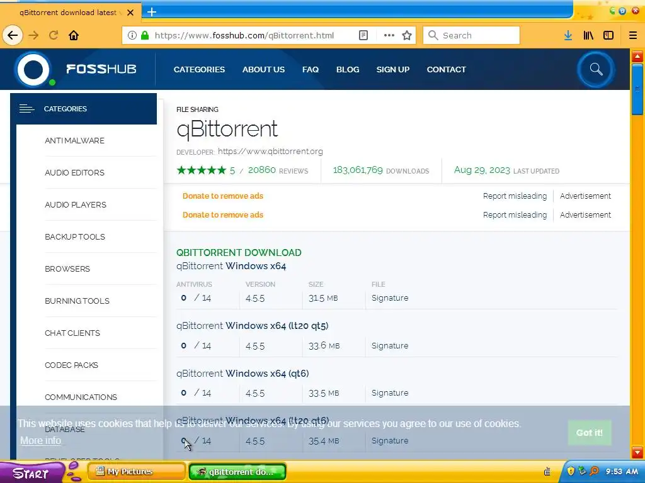Toggle reader view icon in address bar
Viewport: 645px width, 483px height.
(x=363, y=35)
